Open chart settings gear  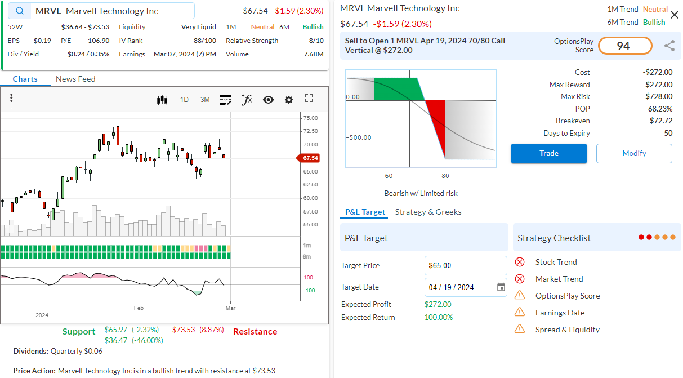pyautogui.click(x=289, y=100)
